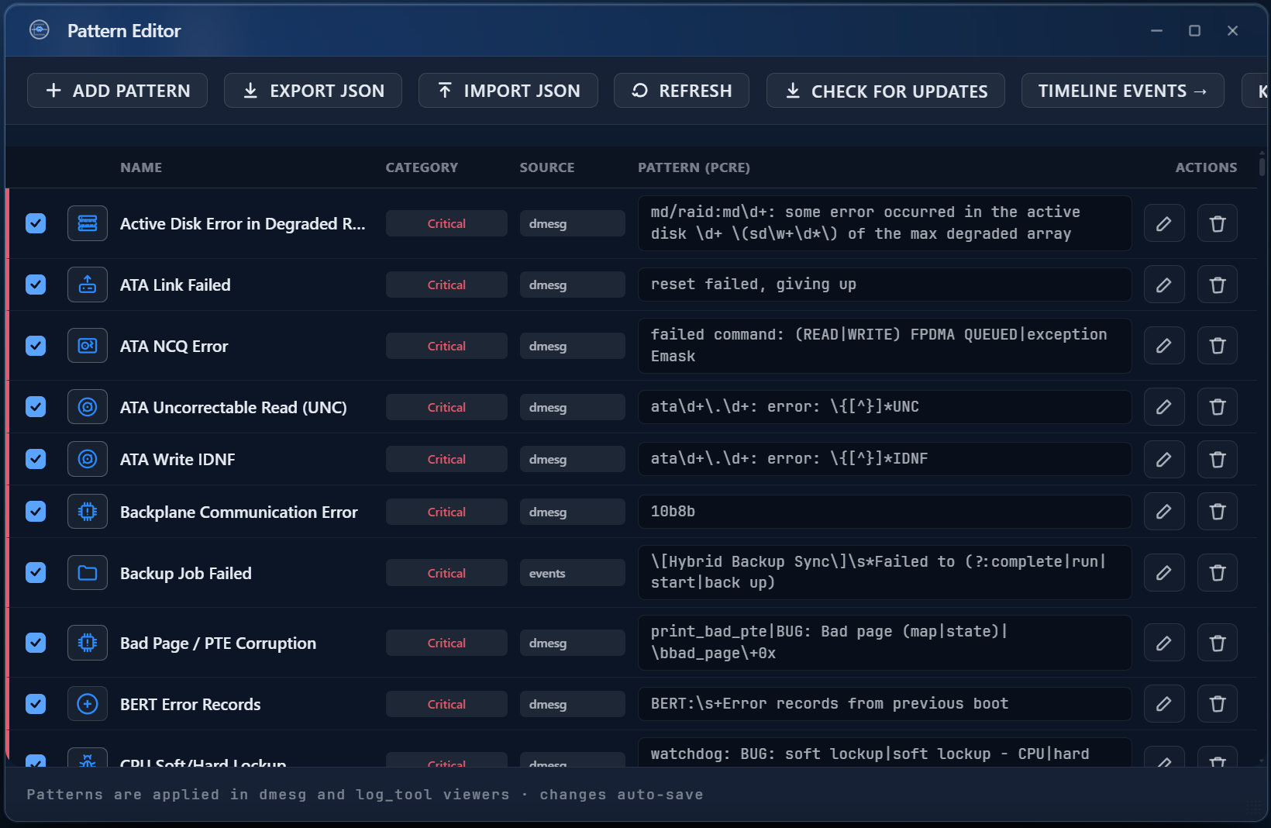Click the Pattern (PCRE) column header
The image size is (1271, 828).
[694, 167]
